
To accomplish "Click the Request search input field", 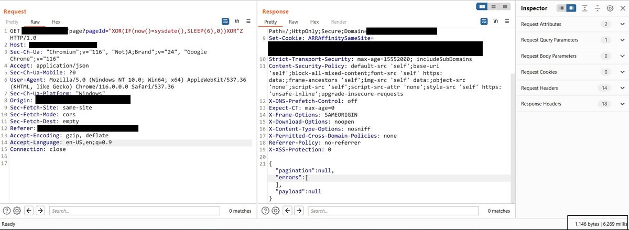I will pyautogui.click(x=134, y=211).
